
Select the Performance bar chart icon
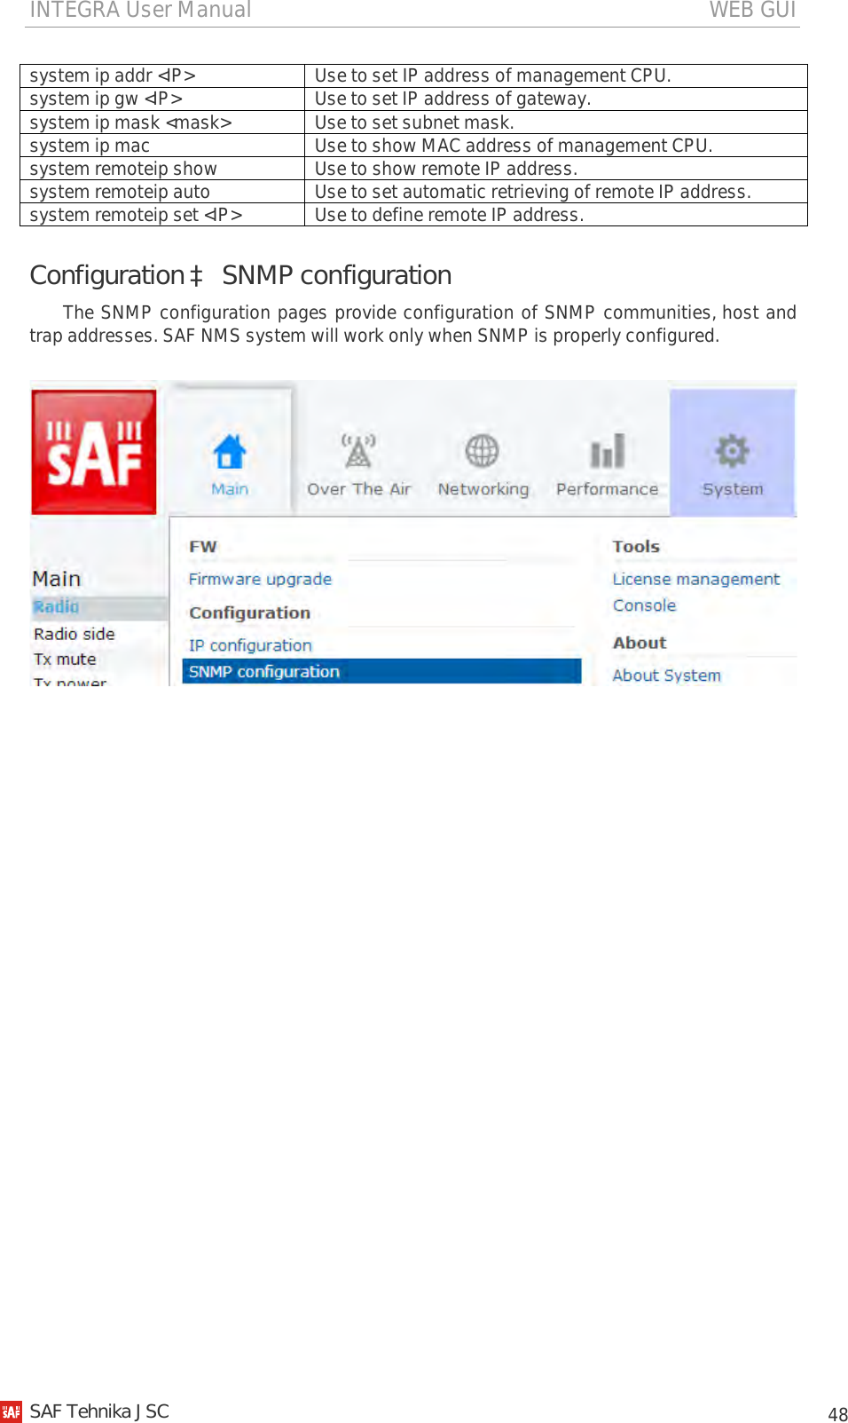[x=608, y=451]
